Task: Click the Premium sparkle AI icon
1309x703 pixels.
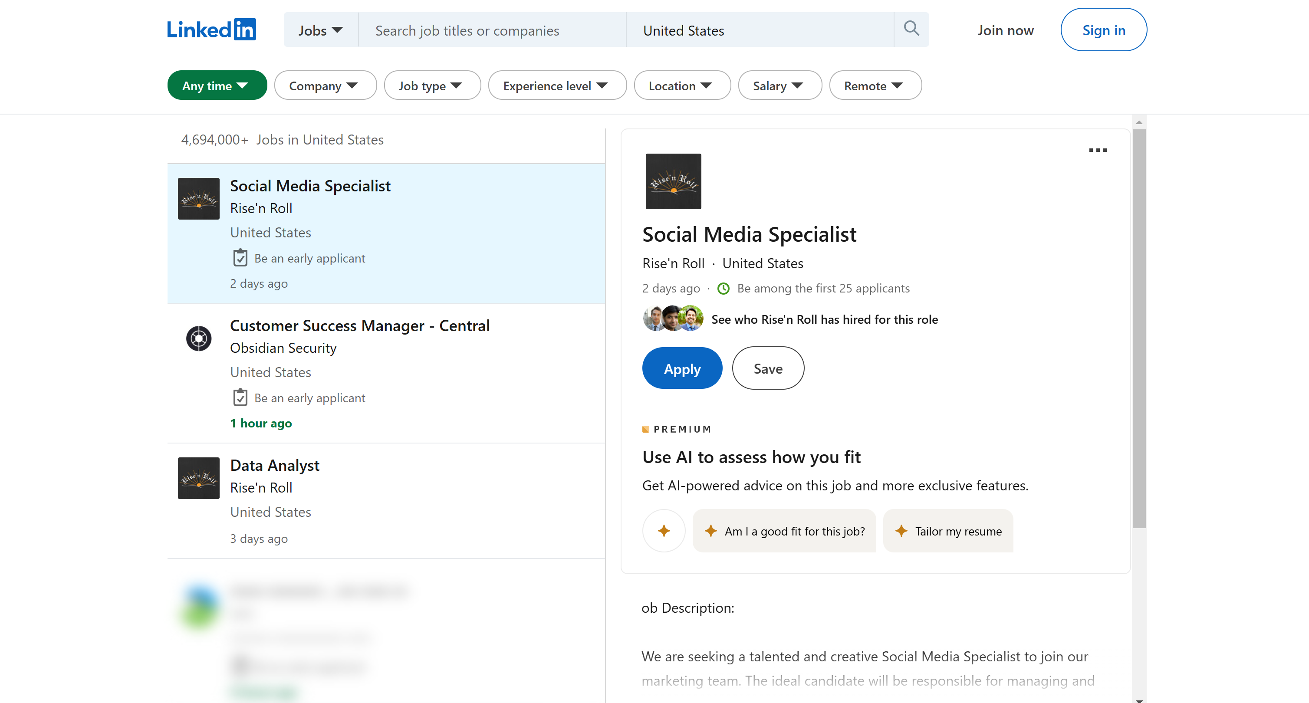Action: 664,531
